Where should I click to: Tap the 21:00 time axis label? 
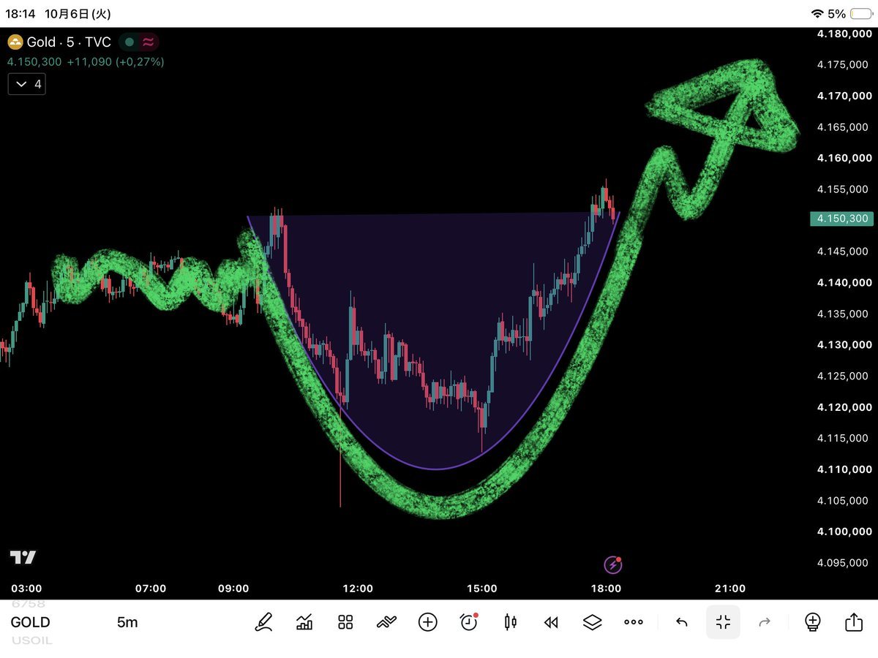click(x=730, y=589)
